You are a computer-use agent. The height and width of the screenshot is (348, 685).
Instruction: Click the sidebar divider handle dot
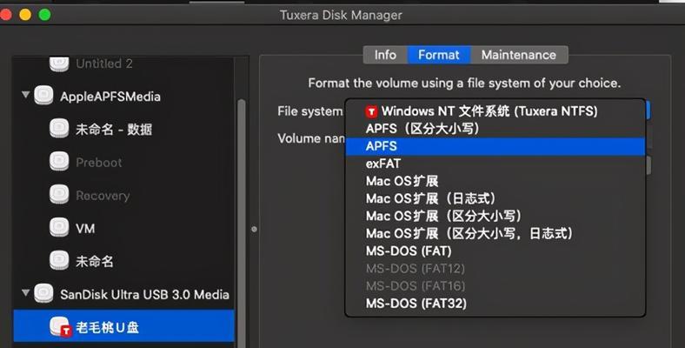[254, 229]
